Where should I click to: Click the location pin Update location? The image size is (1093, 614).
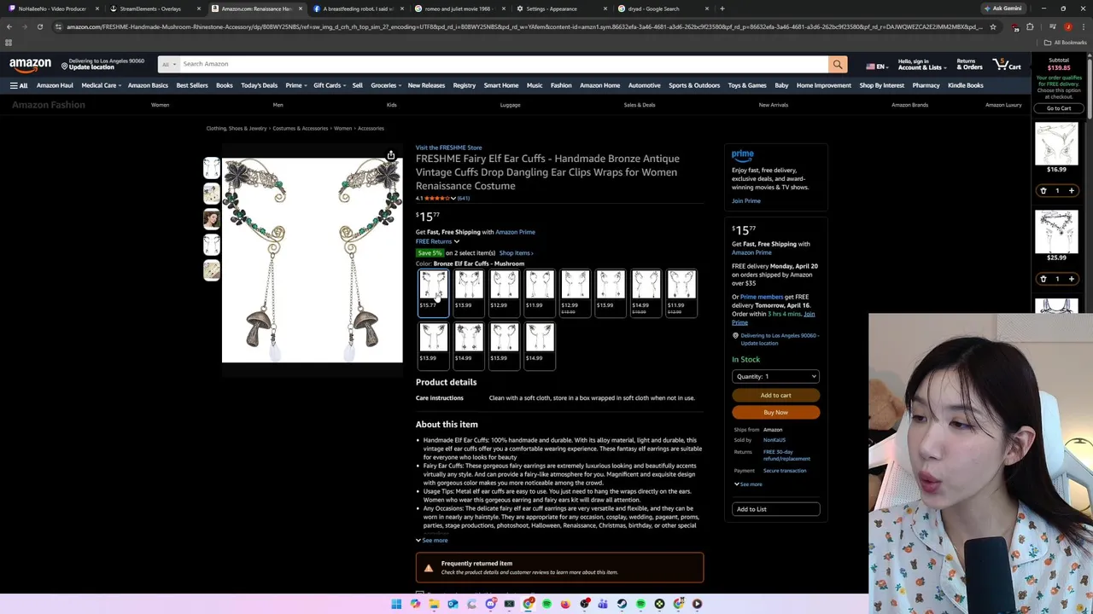click(x=87, y=64)
